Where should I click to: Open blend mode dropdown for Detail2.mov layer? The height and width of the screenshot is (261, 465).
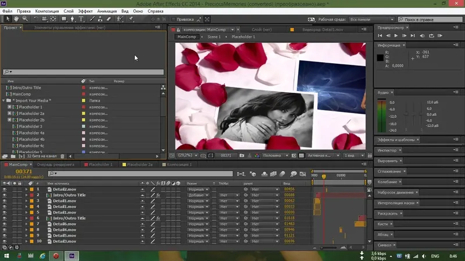(198, 189)
